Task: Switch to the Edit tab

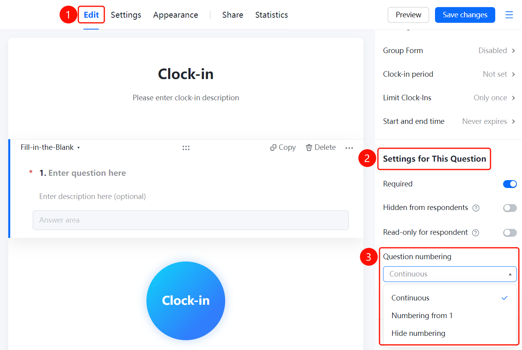Action: pos(91,15)
